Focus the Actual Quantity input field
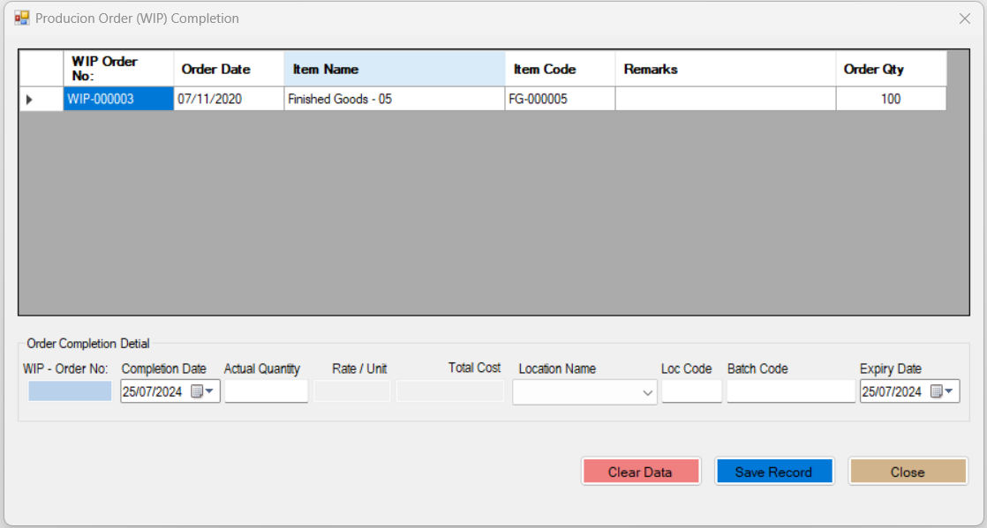This screenshot has height=528, width=987. click(266, 391)
